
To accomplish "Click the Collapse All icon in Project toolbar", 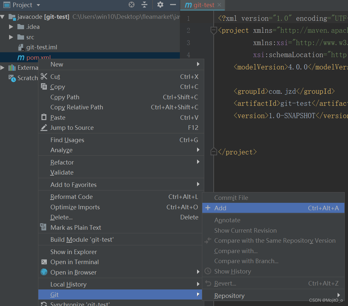I will coord(144,5).
